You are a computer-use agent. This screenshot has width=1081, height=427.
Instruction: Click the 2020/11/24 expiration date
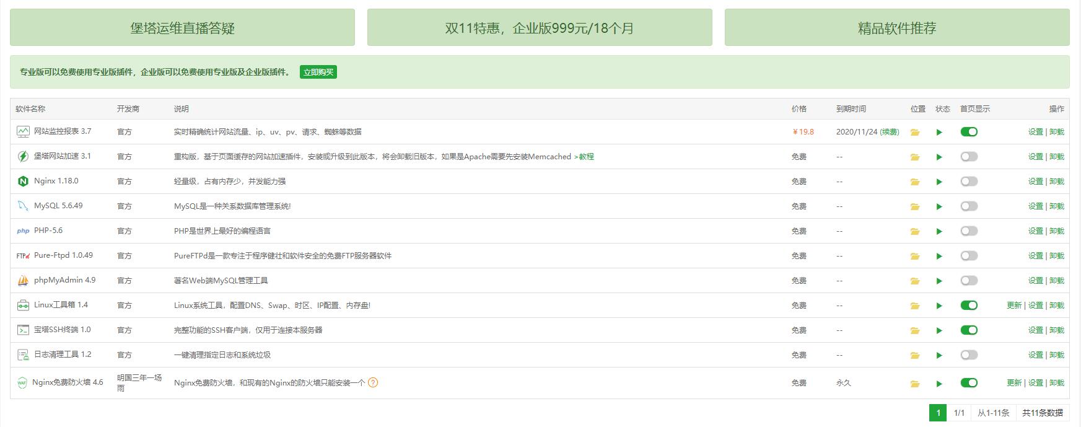point(857,131)
